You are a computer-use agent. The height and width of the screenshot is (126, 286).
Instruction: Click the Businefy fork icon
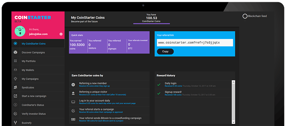click(15, 123)
